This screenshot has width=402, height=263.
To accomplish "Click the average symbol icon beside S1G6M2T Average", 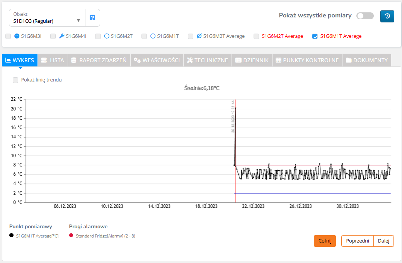I will point(199,36).
